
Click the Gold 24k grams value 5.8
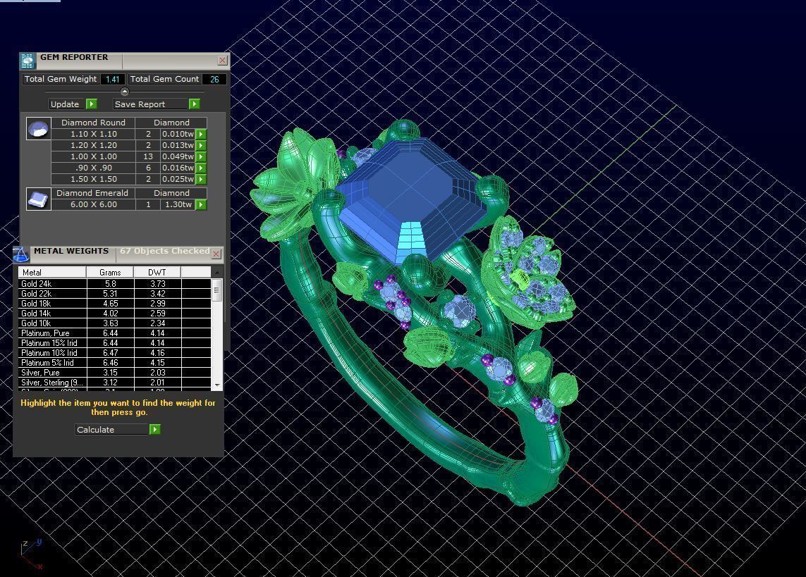point(111,284)
